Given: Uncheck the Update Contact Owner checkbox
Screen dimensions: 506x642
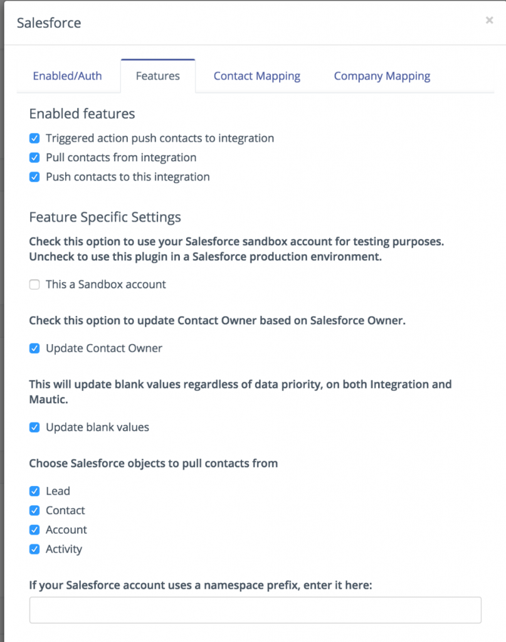Looking at the screenshot, I should click(34, 349).
